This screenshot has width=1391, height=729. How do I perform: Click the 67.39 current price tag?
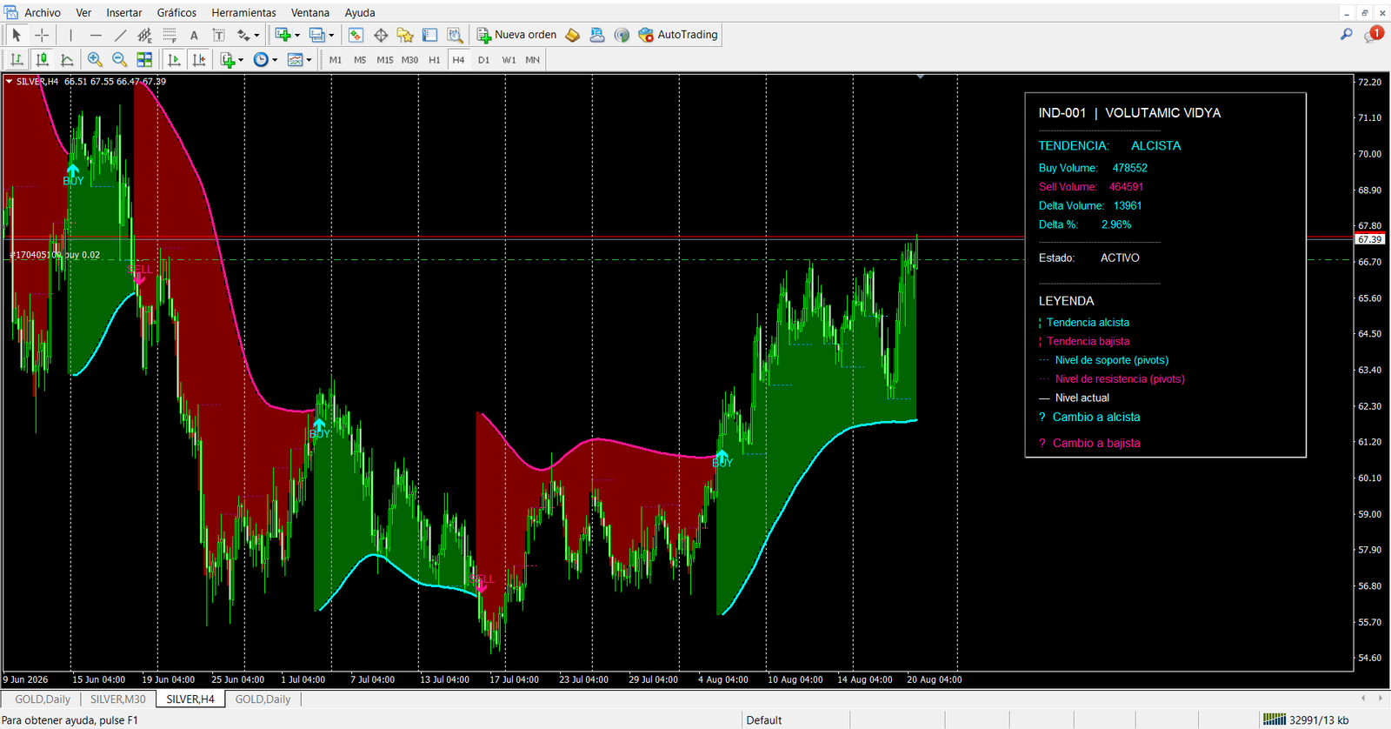click(x=1370, y=239)
